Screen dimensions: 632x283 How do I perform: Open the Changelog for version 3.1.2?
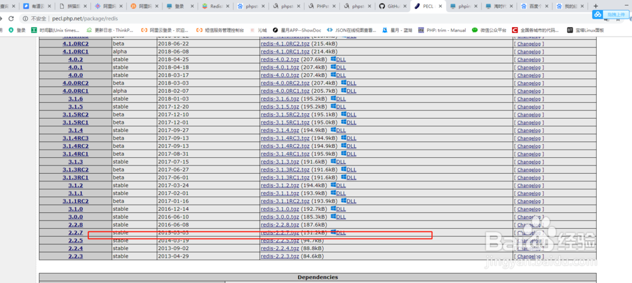click(x=529, y=186)
